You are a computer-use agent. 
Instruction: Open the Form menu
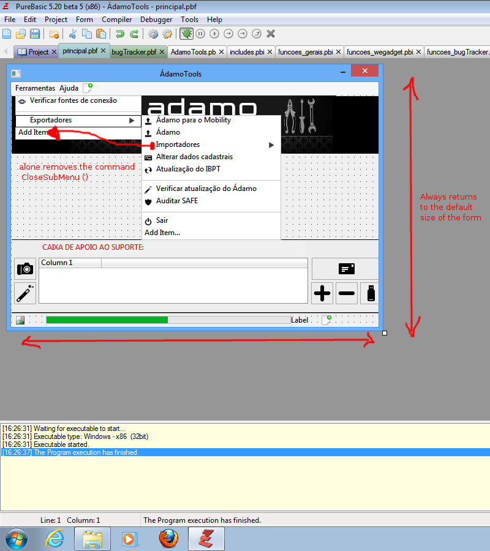point(85,20)
